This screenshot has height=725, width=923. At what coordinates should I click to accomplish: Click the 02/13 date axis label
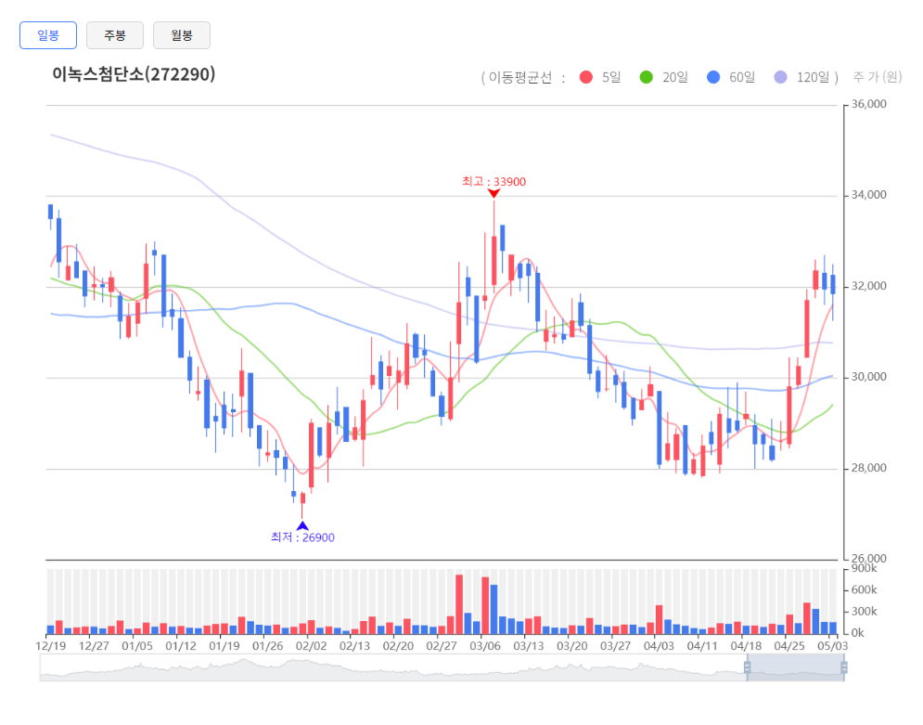(355, 645)
